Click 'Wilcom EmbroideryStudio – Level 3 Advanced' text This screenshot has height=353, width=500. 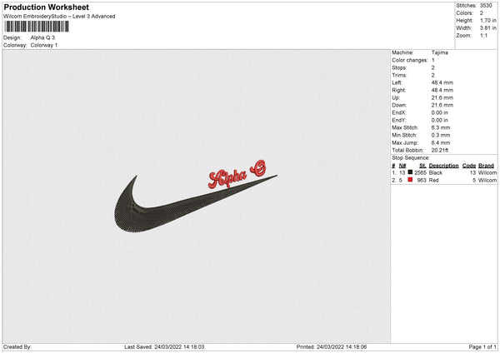click(x=59, y=17)
